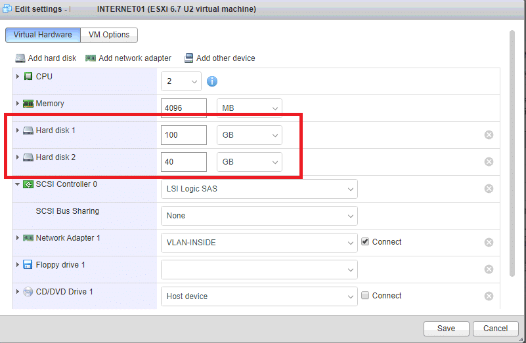
Task: Click Add network adapter
Action: coord(129,58)
